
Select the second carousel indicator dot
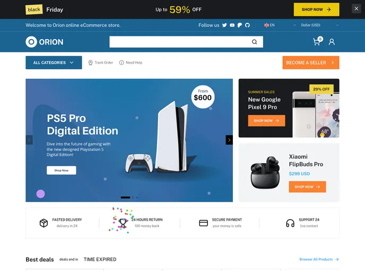pos(133,197)
